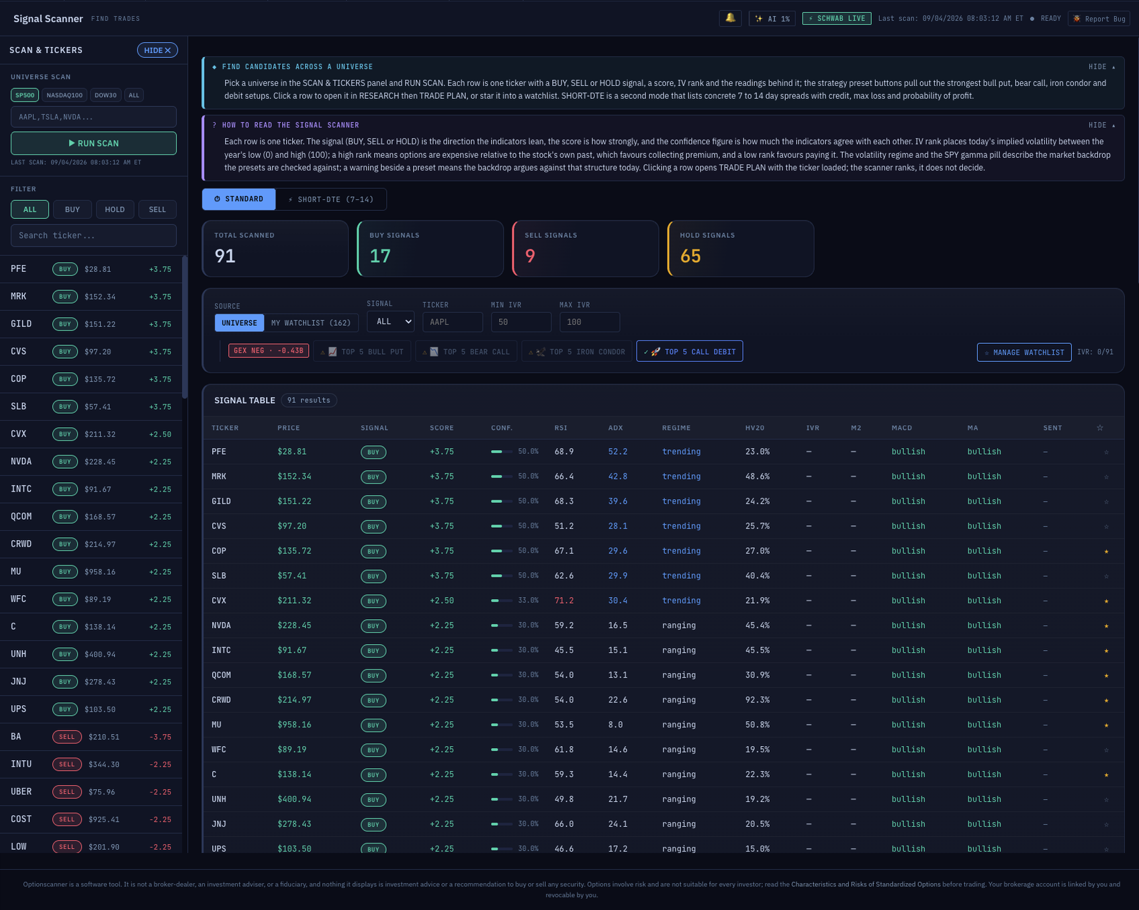1139x910 pixels.
Task: Click the TICKER filter field
Action: 453,322
